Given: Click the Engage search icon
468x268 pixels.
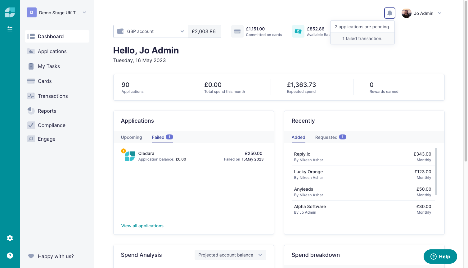Looking at the screenshot, I should pos(31,139).
